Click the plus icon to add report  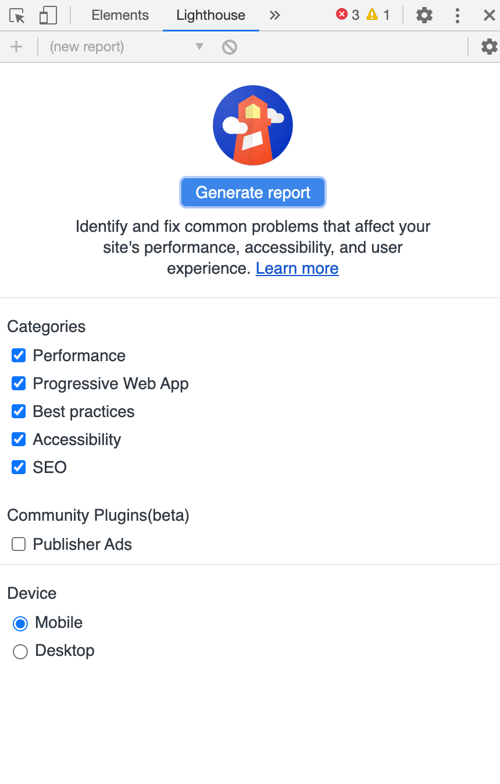16,47
